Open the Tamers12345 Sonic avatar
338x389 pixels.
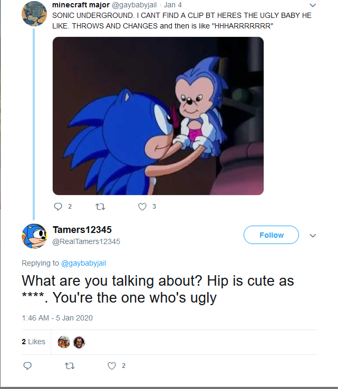pos(34,236)
